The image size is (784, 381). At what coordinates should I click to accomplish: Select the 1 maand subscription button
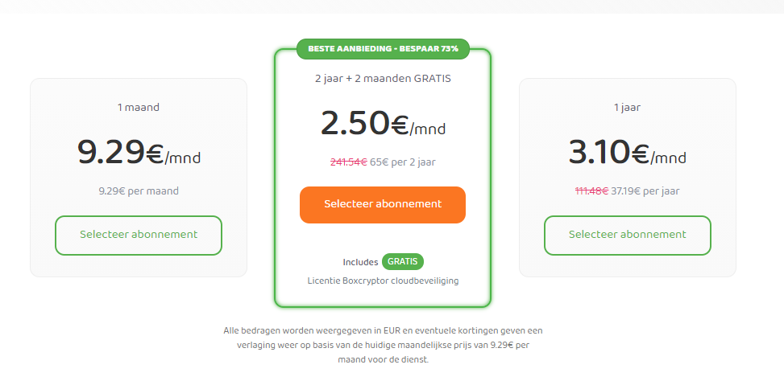[x=139, y=236]
